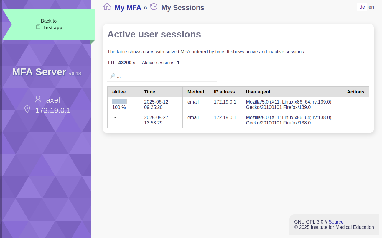Click the user icon beside axel
The image size is (382, 238).
coord(38,99)
